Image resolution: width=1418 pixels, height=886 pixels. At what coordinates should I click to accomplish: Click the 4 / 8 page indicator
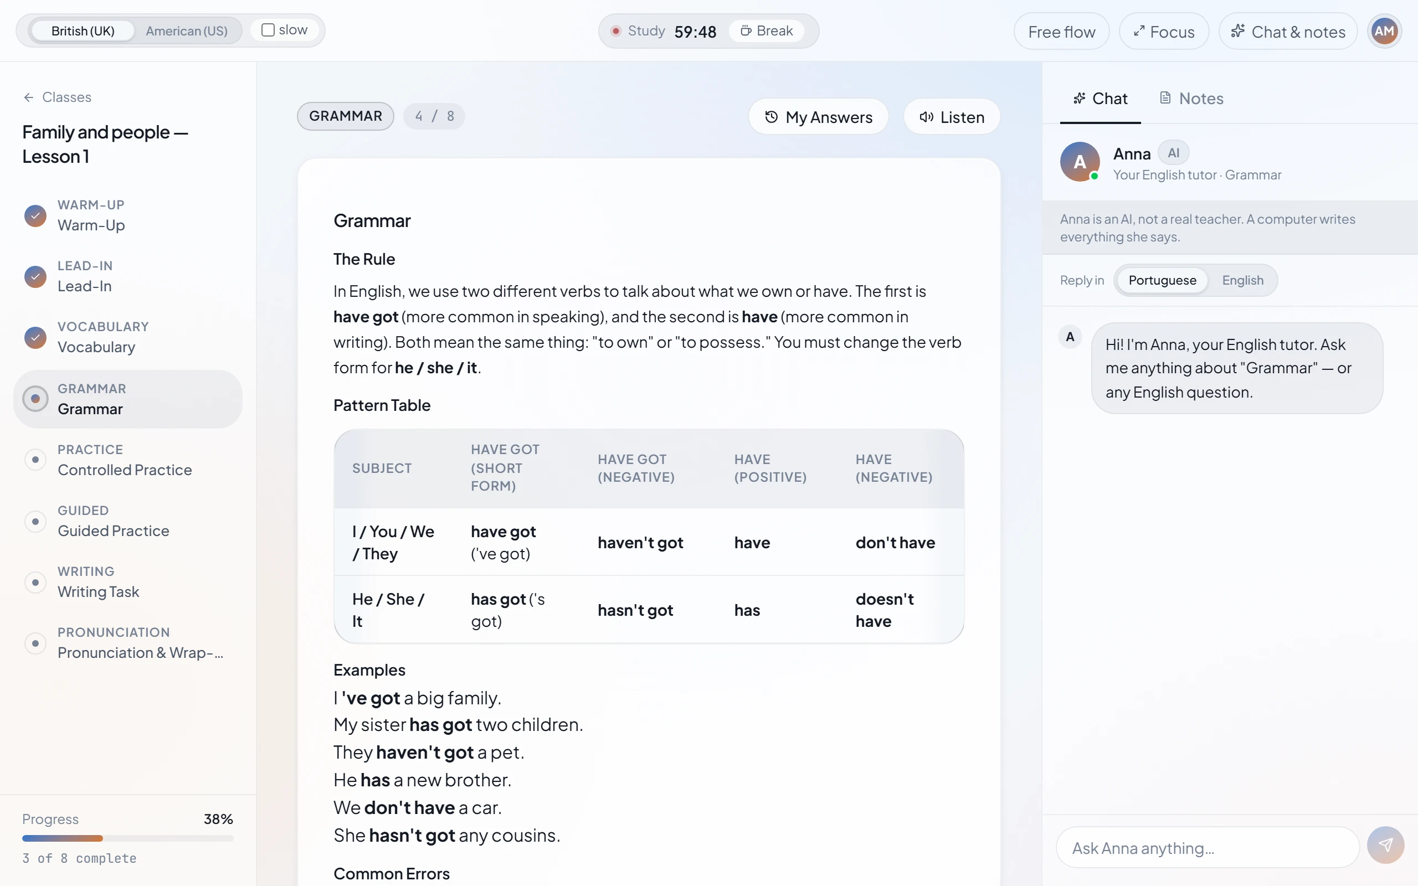[434, 116]
